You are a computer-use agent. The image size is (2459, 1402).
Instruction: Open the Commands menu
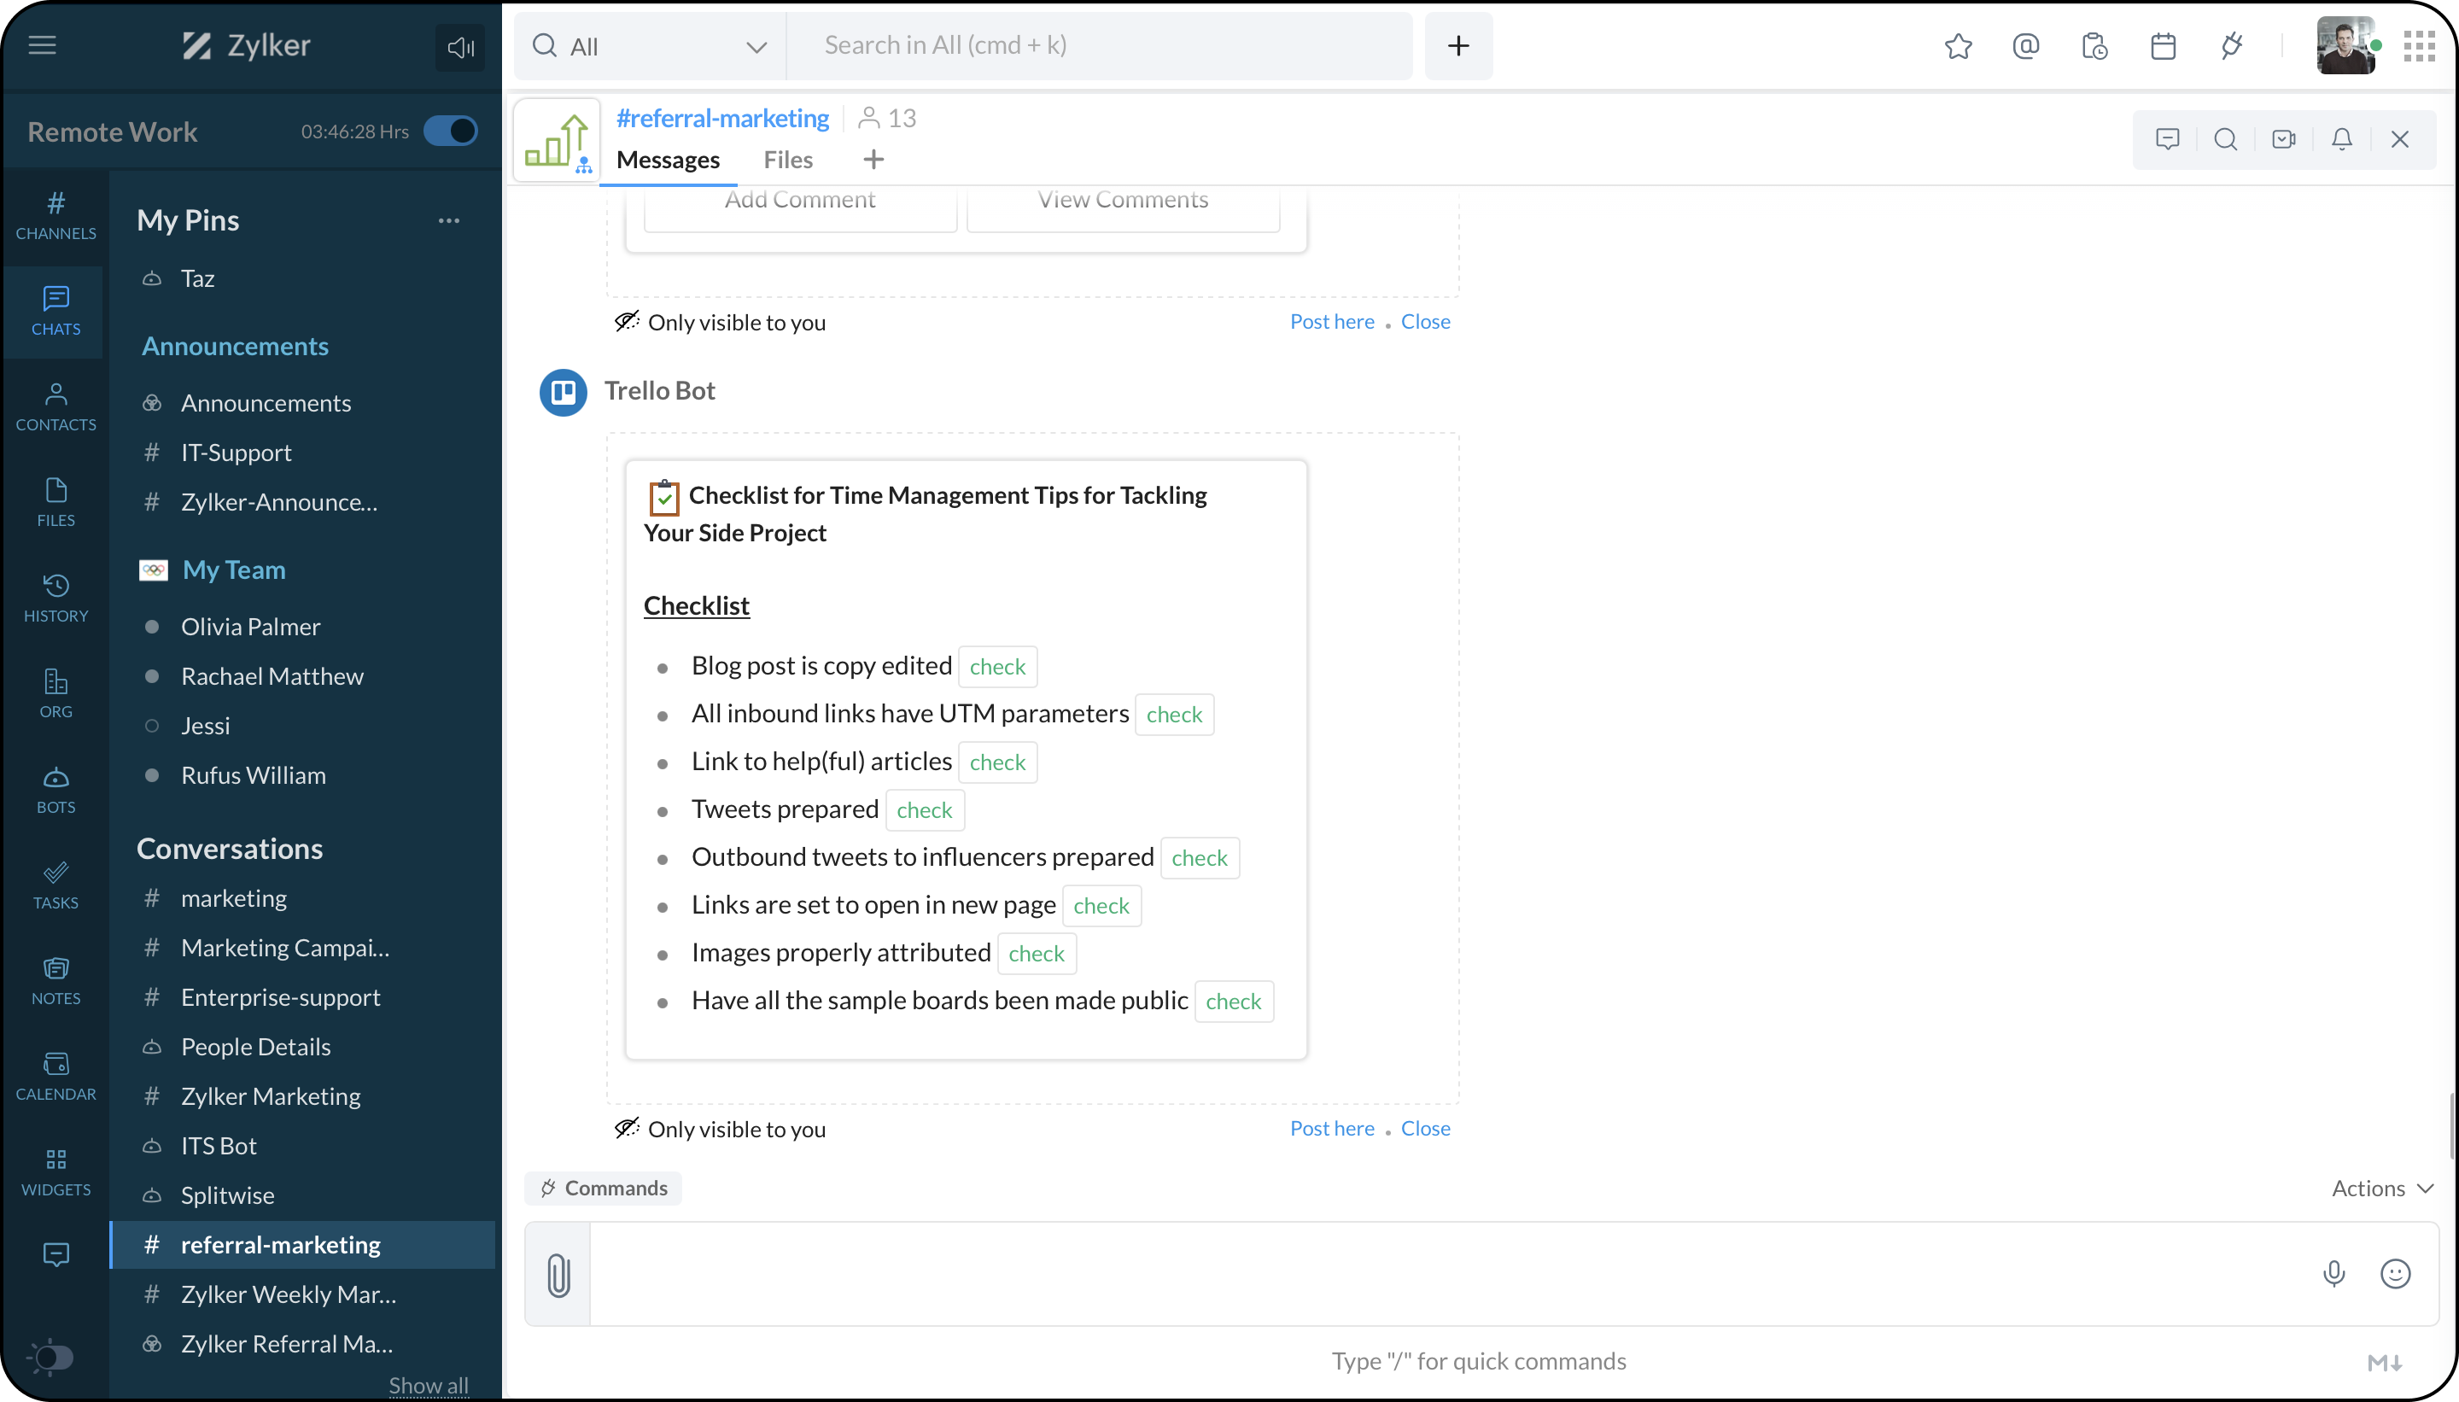coord(604,1189)
